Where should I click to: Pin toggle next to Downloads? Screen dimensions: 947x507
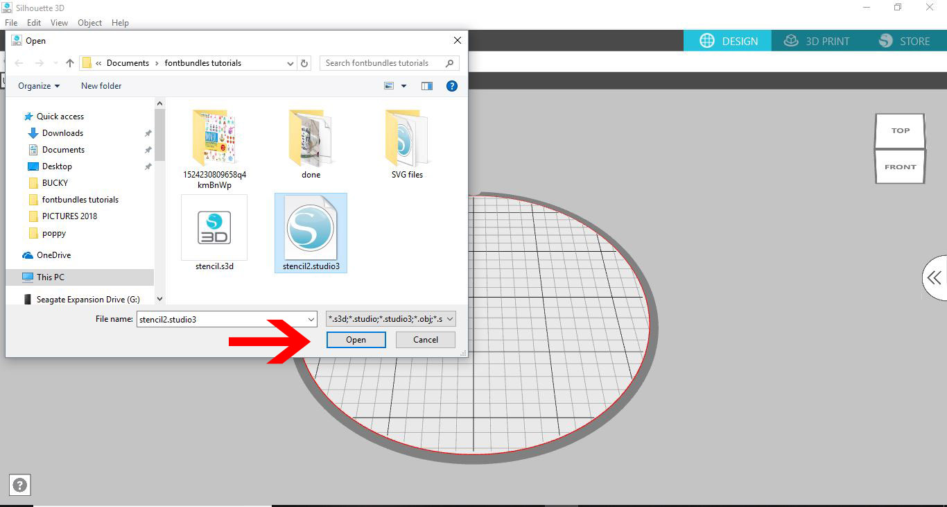[148, 133]
